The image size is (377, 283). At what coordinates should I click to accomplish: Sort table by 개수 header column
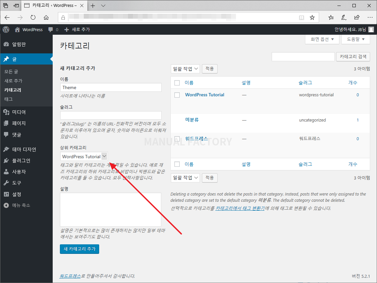pos(353,83)
